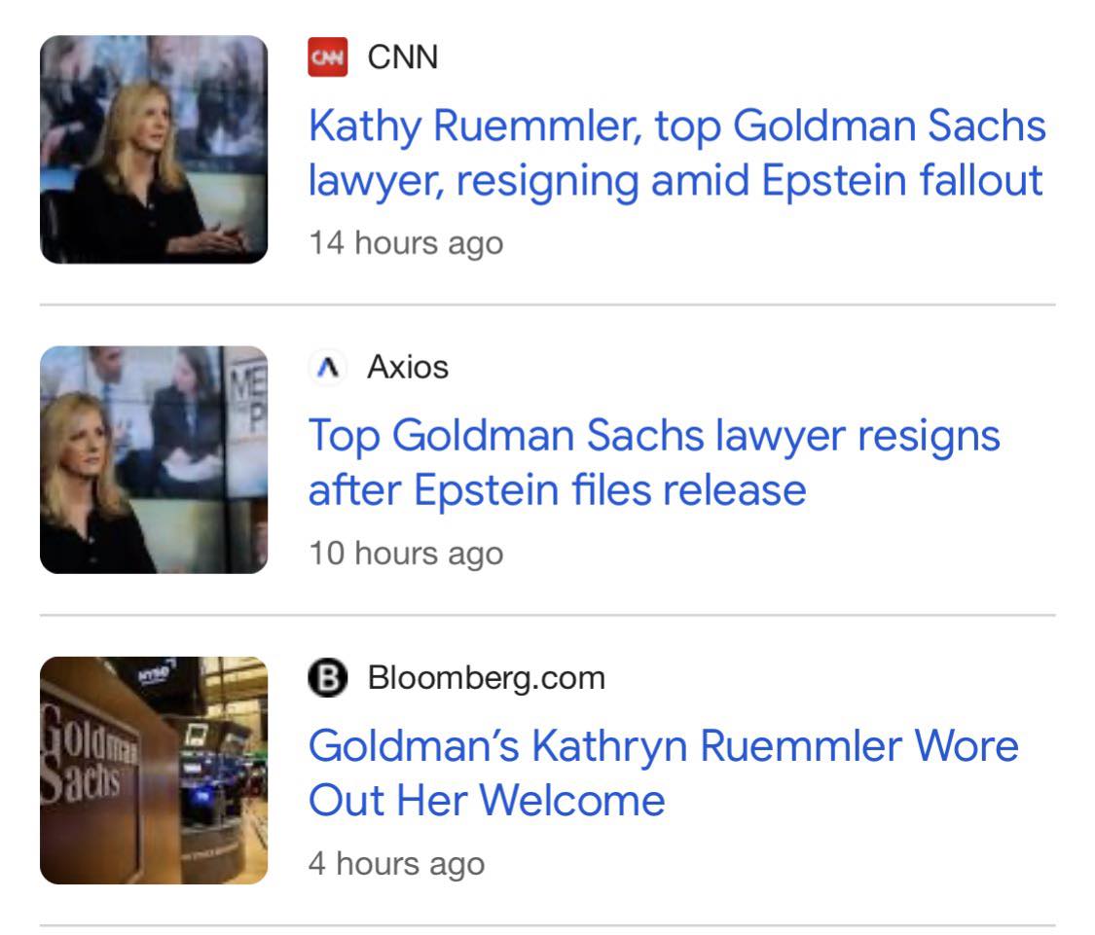
Task: Open the CNN article thumbnail image
Action: 154,150
